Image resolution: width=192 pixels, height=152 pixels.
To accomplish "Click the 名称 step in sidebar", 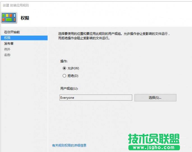I will (7, 55).
